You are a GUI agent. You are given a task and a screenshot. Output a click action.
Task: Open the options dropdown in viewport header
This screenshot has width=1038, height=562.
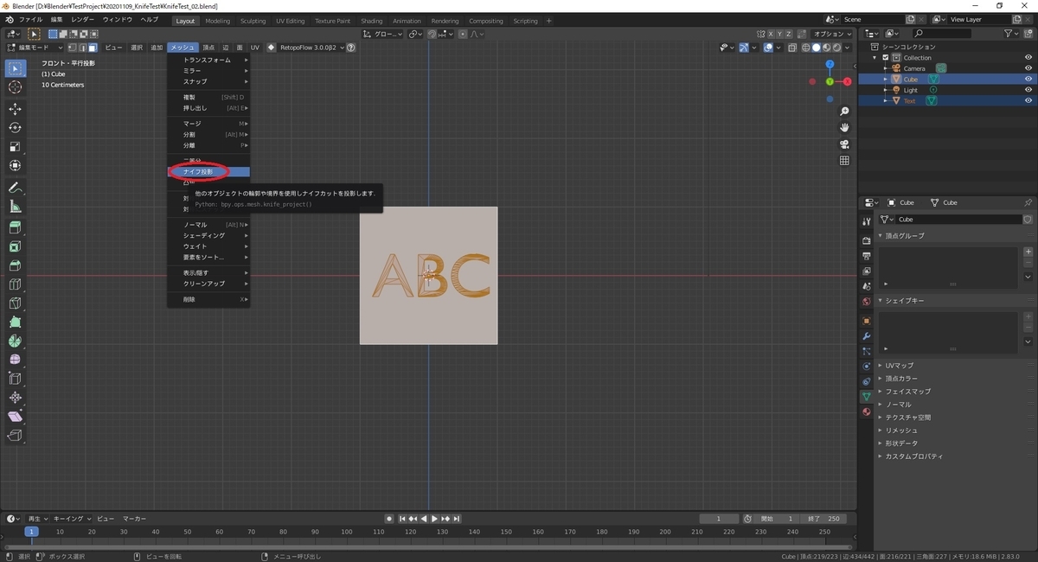[834, 34]
